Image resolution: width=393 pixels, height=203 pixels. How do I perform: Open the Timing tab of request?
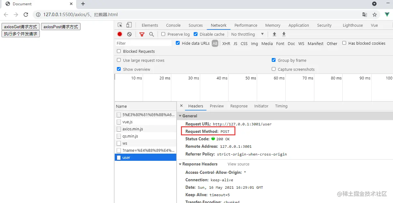tap(281, 106)
